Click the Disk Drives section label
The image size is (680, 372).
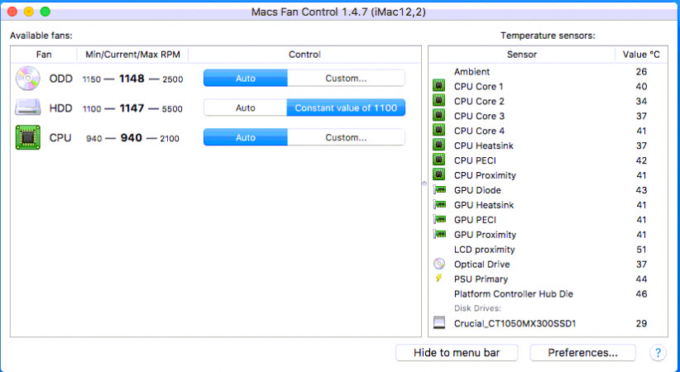477,308
